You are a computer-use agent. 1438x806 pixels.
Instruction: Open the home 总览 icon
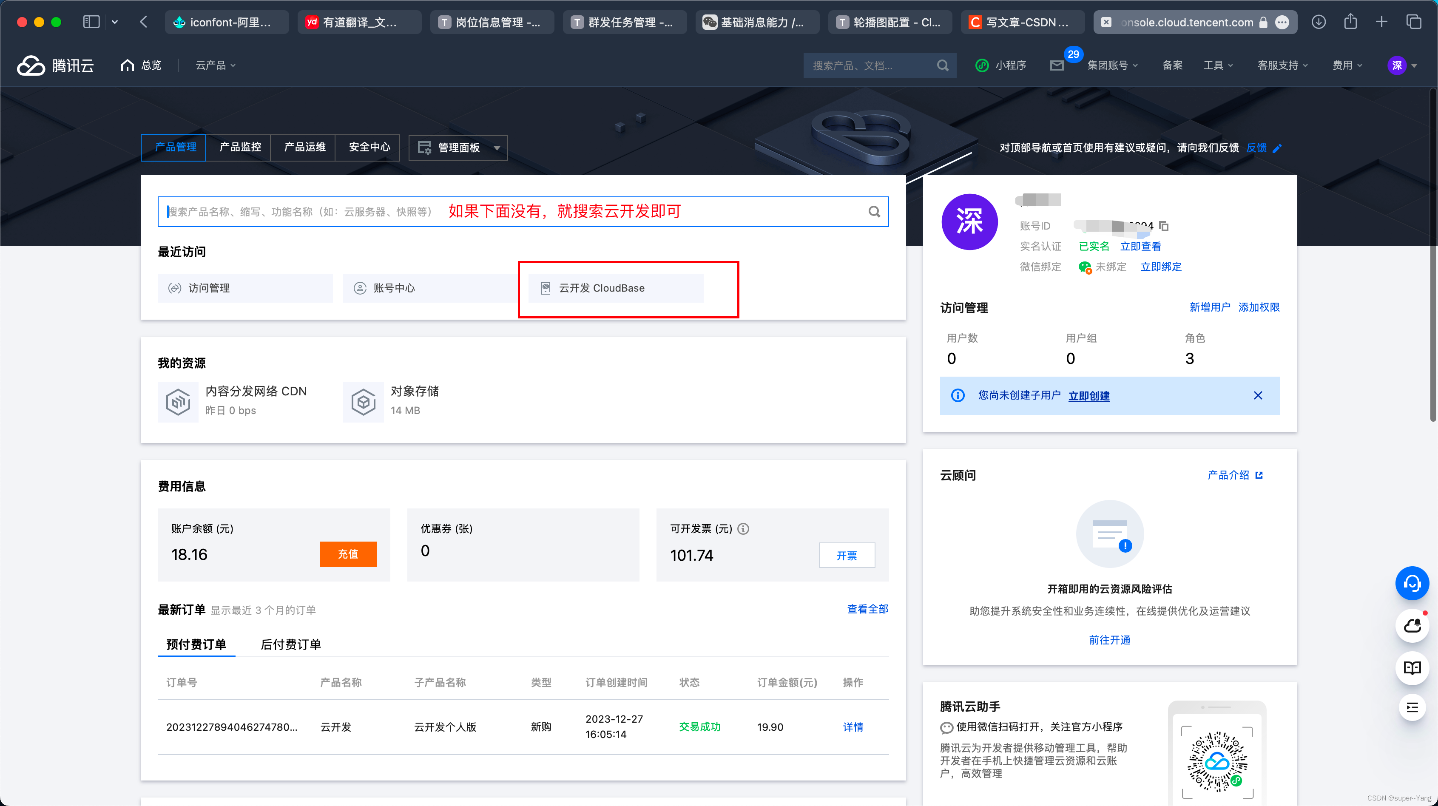(x=127, y=65)
